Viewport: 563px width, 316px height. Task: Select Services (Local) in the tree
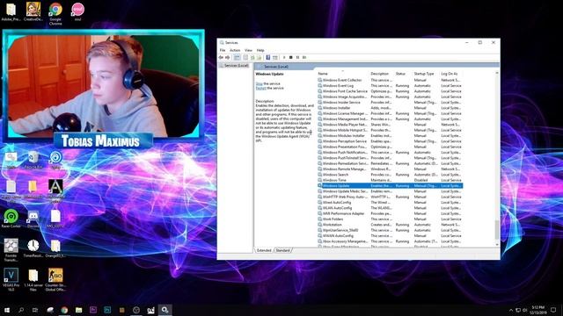pyautogui.click(x=236, y=66)
